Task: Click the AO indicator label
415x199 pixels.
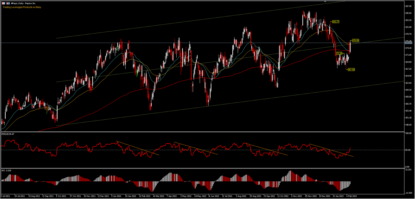Action: coord(6,171)
